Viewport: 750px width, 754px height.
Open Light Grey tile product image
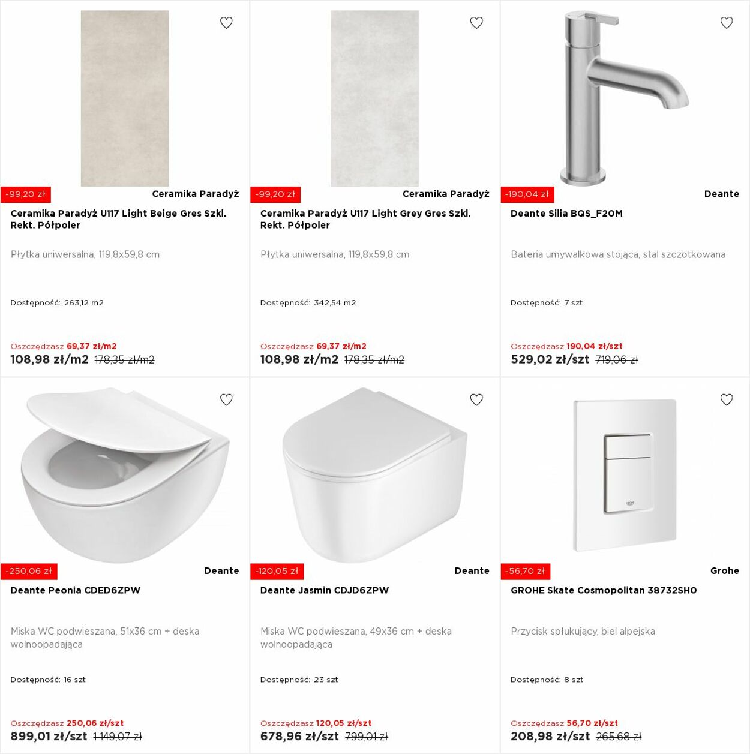374,98
